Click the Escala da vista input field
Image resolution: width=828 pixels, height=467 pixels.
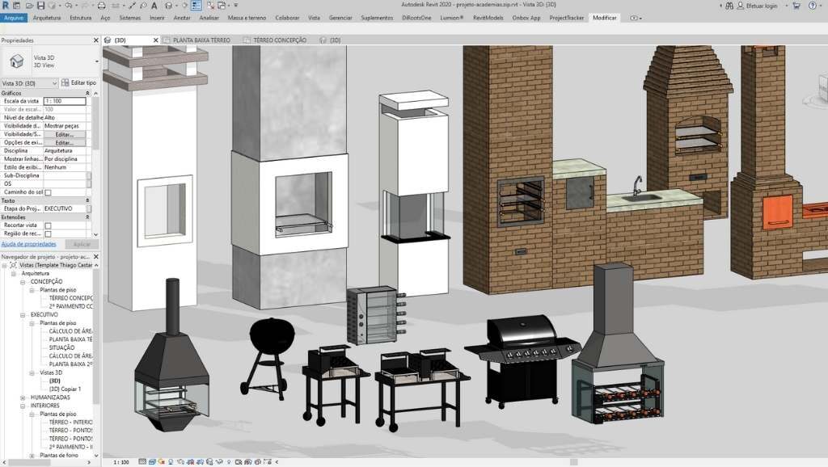(64, 101)
